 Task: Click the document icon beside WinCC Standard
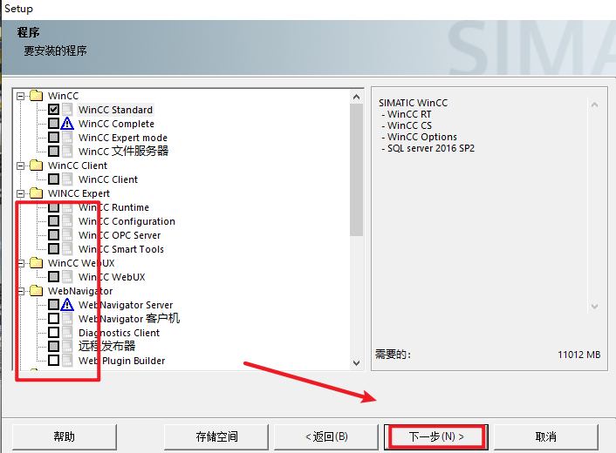click(67, 110)
